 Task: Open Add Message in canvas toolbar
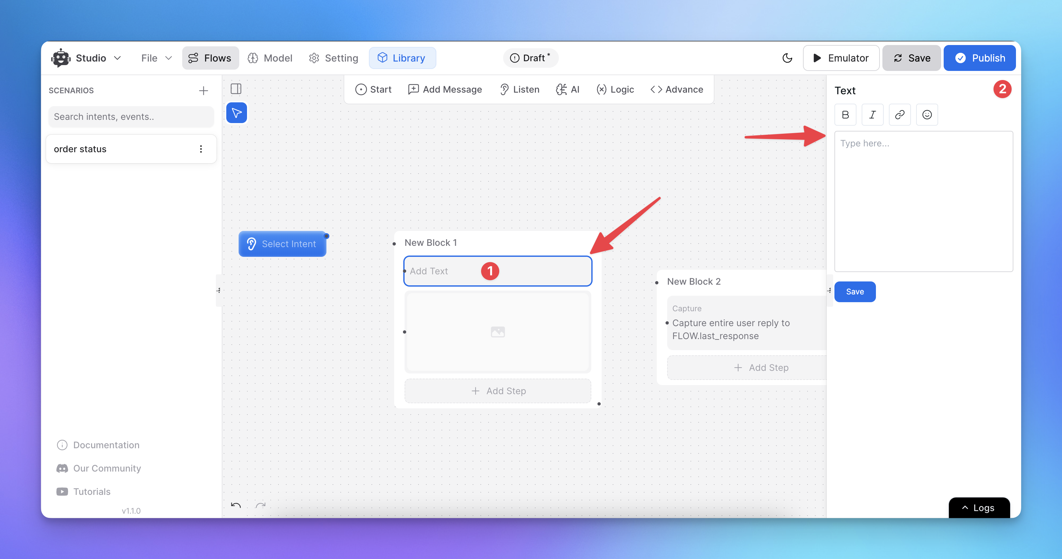coord(445,89)
